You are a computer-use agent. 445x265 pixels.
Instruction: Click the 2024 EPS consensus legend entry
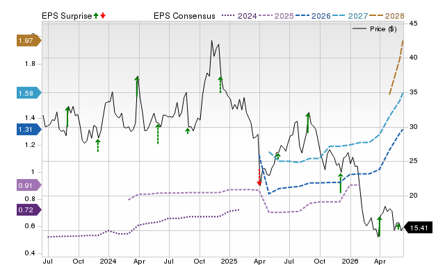239,16
